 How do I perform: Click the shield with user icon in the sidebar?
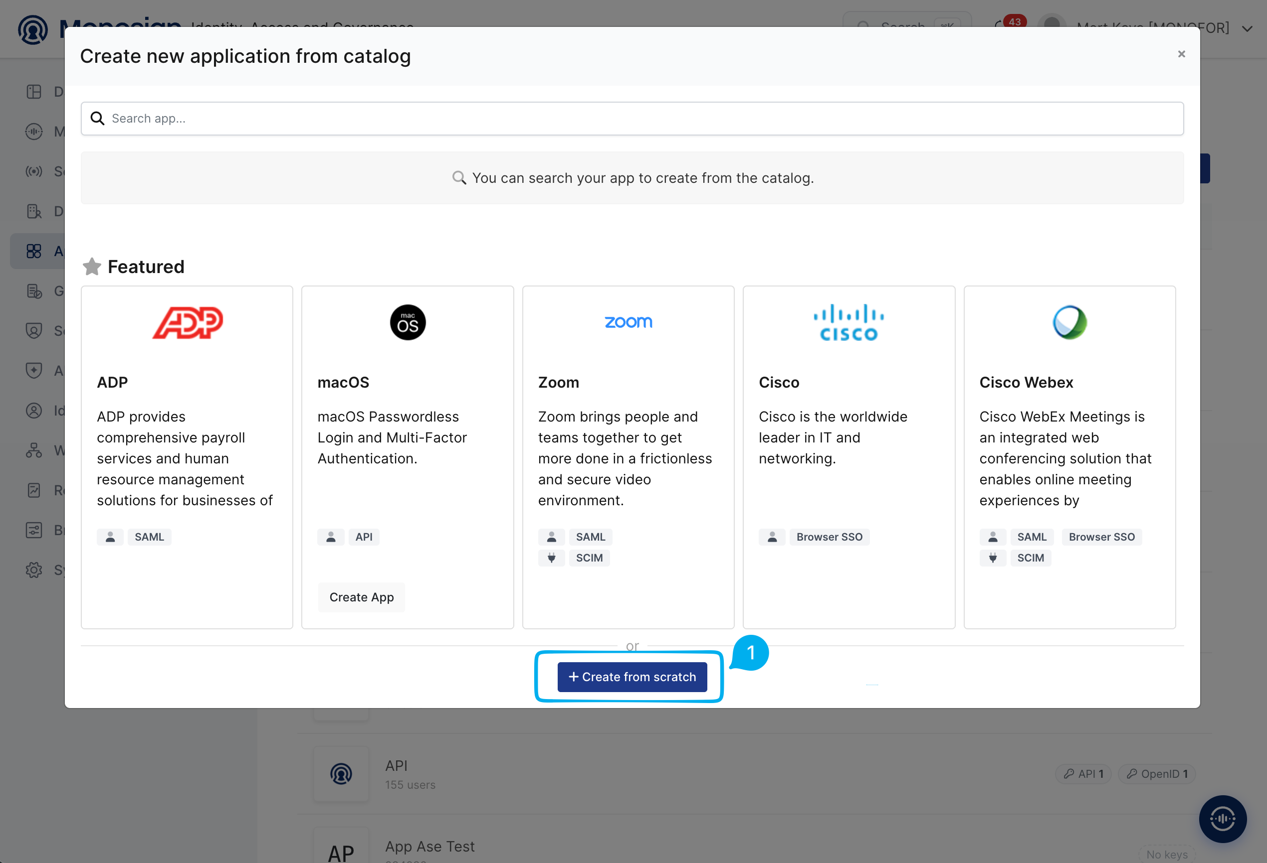pyautogui.click(x=34, y=331)
